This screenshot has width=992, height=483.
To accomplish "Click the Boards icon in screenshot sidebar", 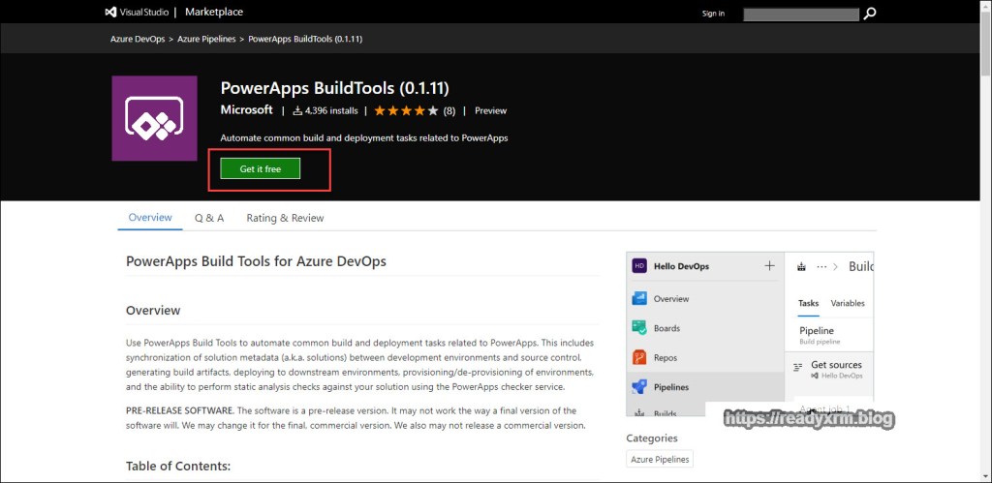I will pyautogui.click(x=639, y=328).
